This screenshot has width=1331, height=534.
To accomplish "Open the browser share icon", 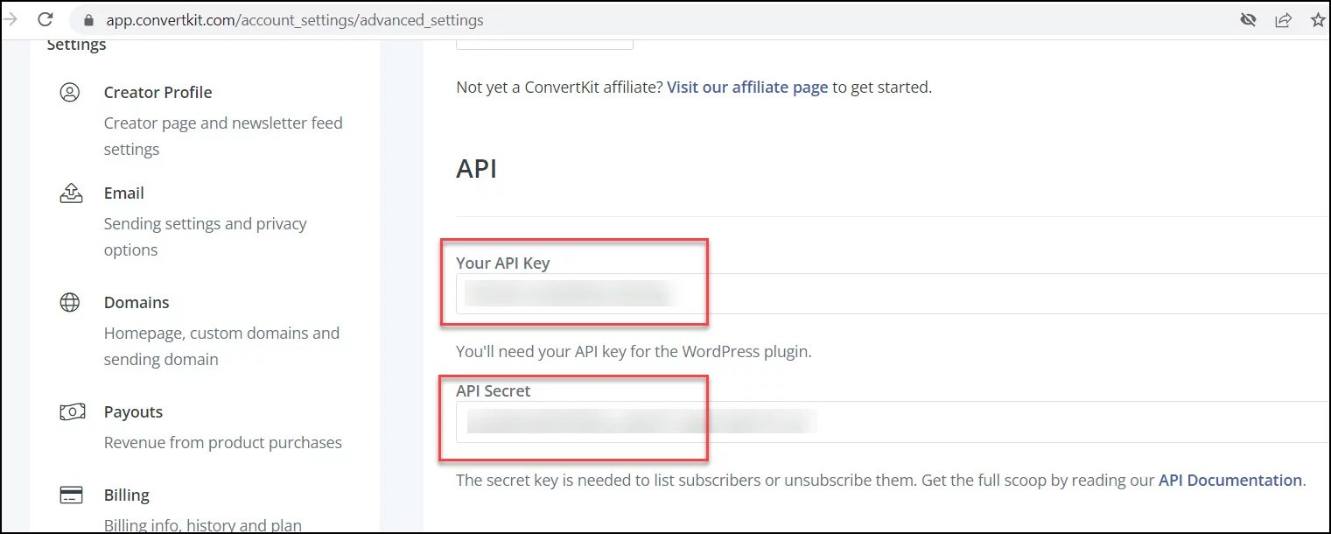I will pyautogui.click(x=1284, y=19).
